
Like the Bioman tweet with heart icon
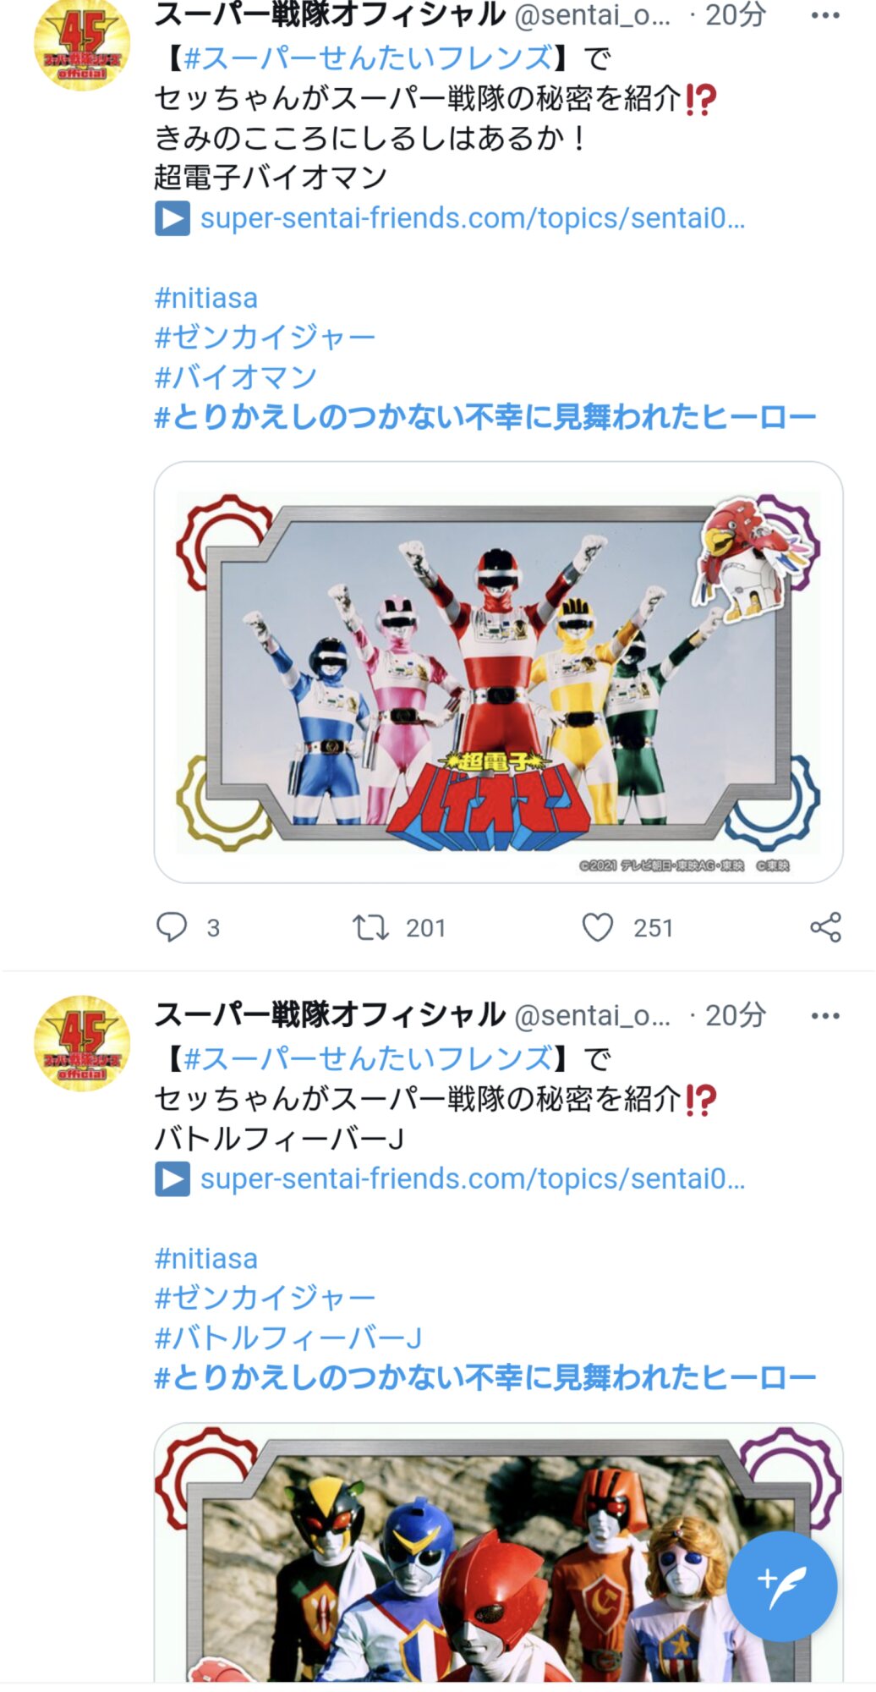(x=598, y=927)
